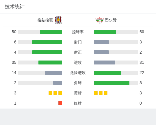Click 巴尔赞's gray 射门 bar
Image resolution: width=156 pixels, height=125 pixels.
point(101,42)
